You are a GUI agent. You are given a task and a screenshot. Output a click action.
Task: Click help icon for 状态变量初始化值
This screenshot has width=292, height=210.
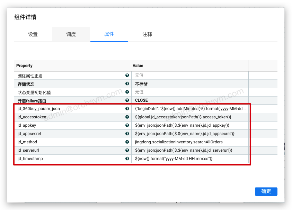point(127,92)
